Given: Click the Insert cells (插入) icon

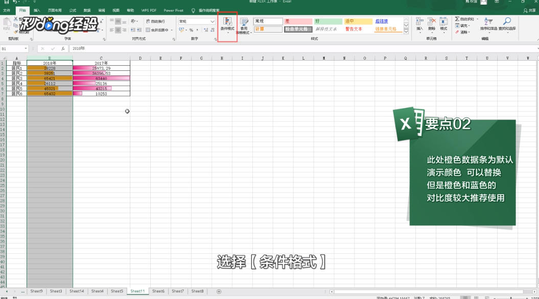Looking at the screenshot, I should pyautogui.click(x=419, y=24).
